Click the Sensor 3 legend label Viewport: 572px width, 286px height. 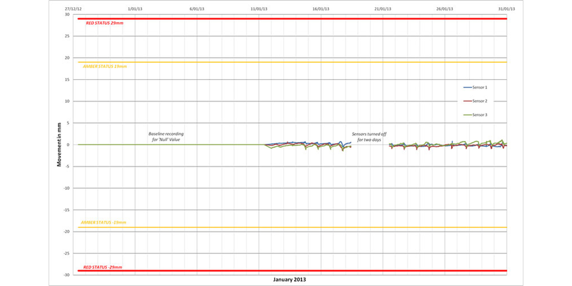pyautogui.click(x=480, y=115)
